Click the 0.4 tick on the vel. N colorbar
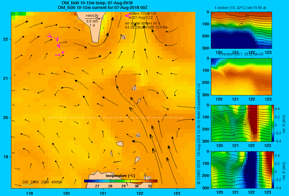Screen dimensions: 289x196 [x=277, y=109]
